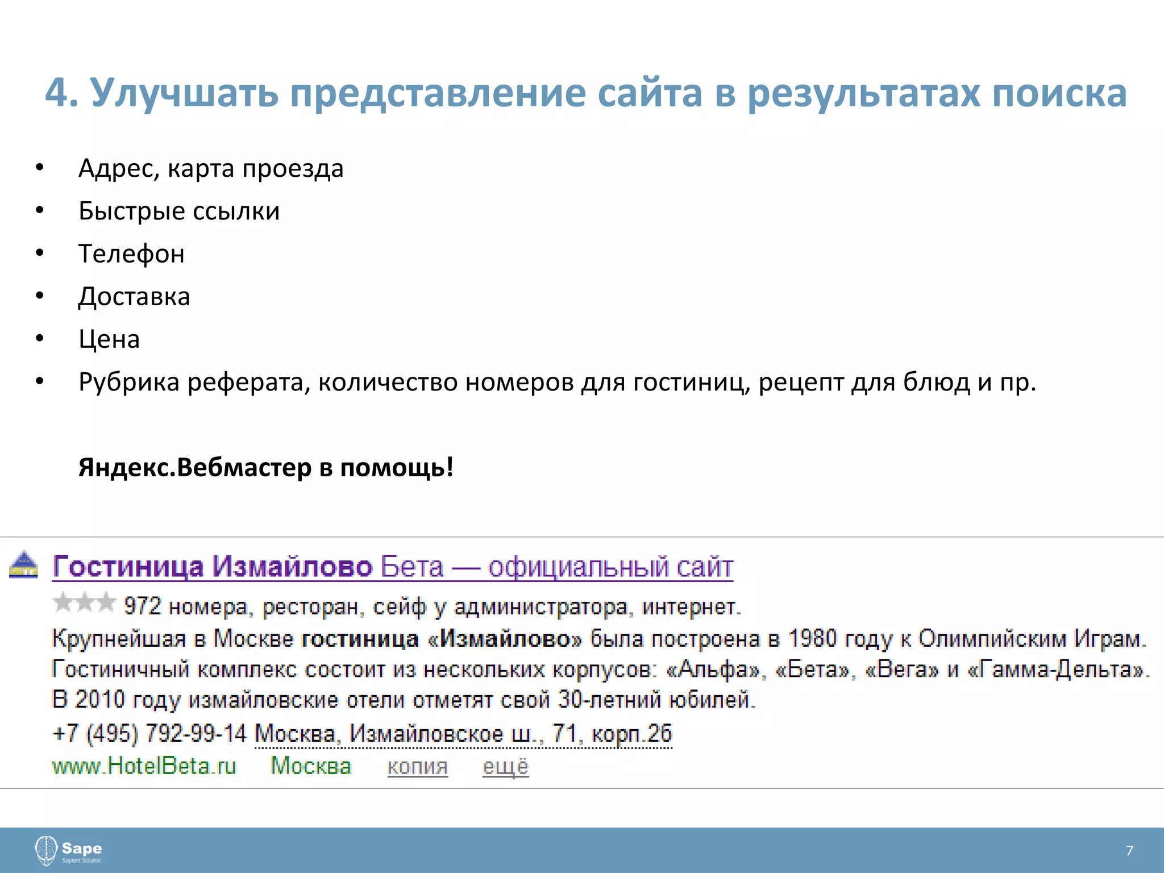This screenshot has height=873, width=1164.
Task: Open the www.HotelBeta.ru link
Action: [144, 766]
